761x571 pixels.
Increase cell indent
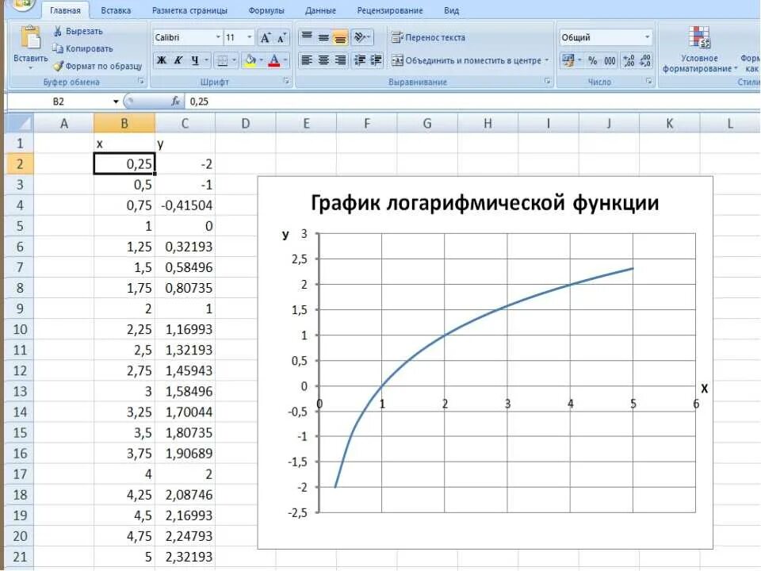coord(376,60)
